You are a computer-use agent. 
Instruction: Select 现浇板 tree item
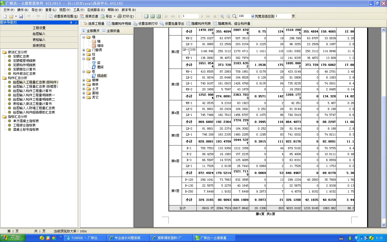click(102, 76)
